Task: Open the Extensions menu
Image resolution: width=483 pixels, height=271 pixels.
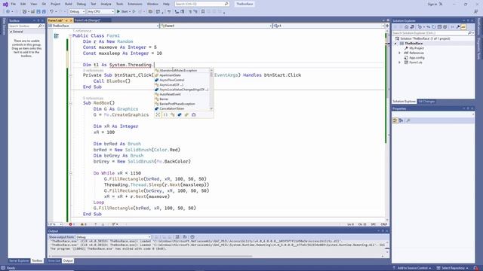Action: pos(135,4)
